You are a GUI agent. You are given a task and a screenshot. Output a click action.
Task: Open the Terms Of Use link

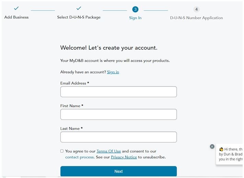coord(108,151)
